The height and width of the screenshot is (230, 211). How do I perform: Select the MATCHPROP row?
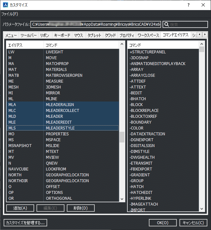coord(63,64)
